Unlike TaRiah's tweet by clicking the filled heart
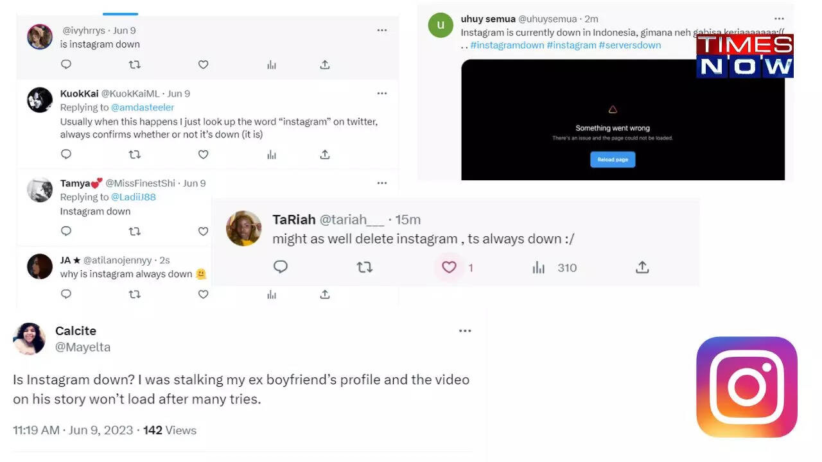Image resolution: width=822 pixels, height=462 pixels. pos(449,268)
